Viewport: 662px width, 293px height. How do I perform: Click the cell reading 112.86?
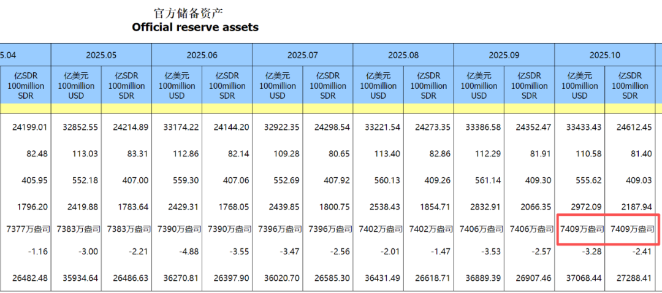[x=186, y=153]
